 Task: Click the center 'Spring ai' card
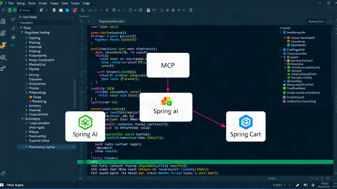pos(166,107)
